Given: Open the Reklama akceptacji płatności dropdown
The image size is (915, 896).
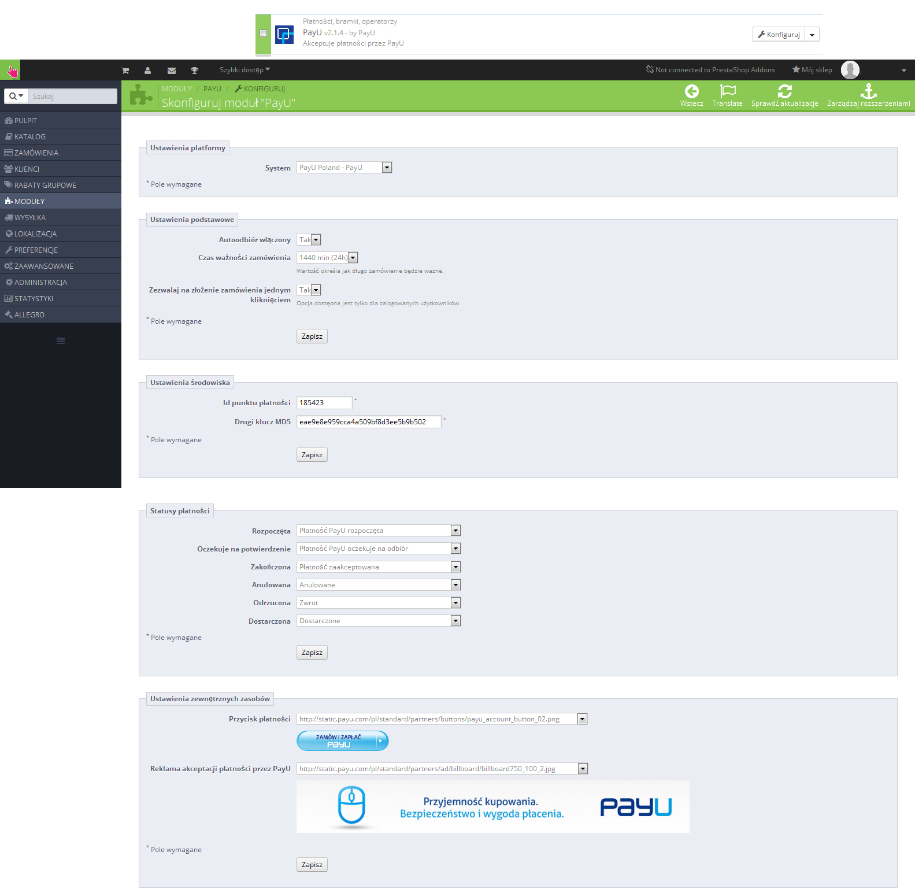Looking at the screenshot, I should coord(442,769).
